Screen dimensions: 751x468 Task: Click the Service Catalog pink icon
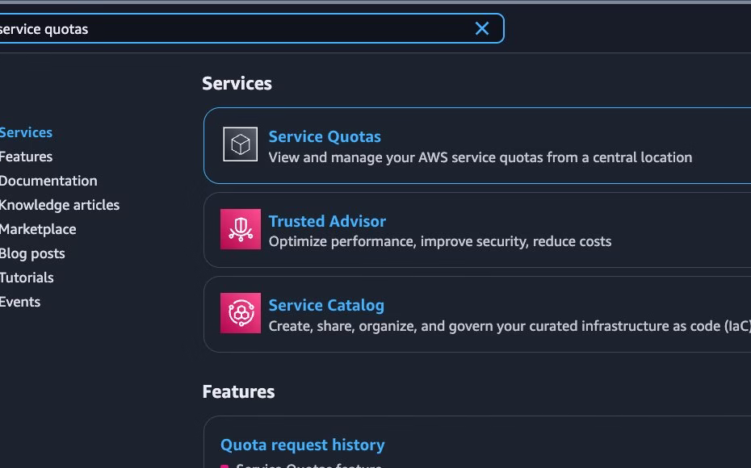241,313
